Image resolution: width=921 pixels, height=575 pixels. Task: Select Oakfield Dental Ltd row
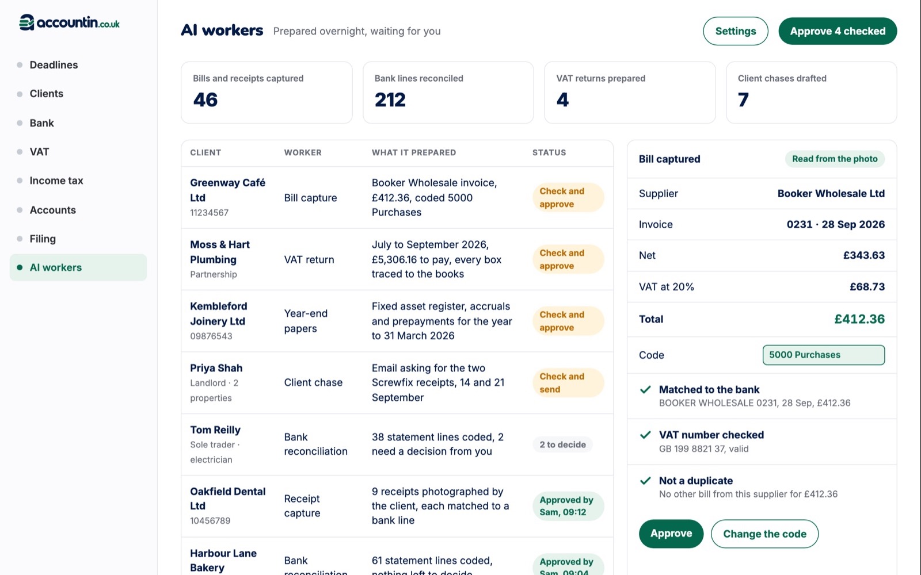pos(397,506)
